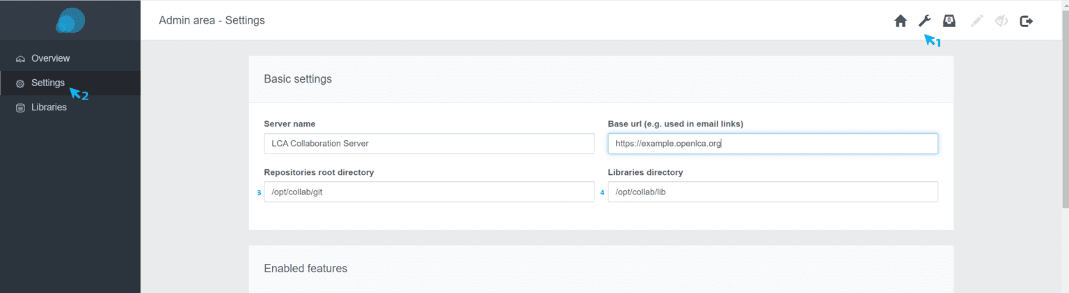
Task: Log out using the exit arrow icon
Action: point(1027,21)
